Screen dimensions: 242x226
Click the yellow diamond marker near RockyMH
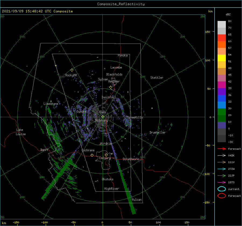(x=72, y=70)
